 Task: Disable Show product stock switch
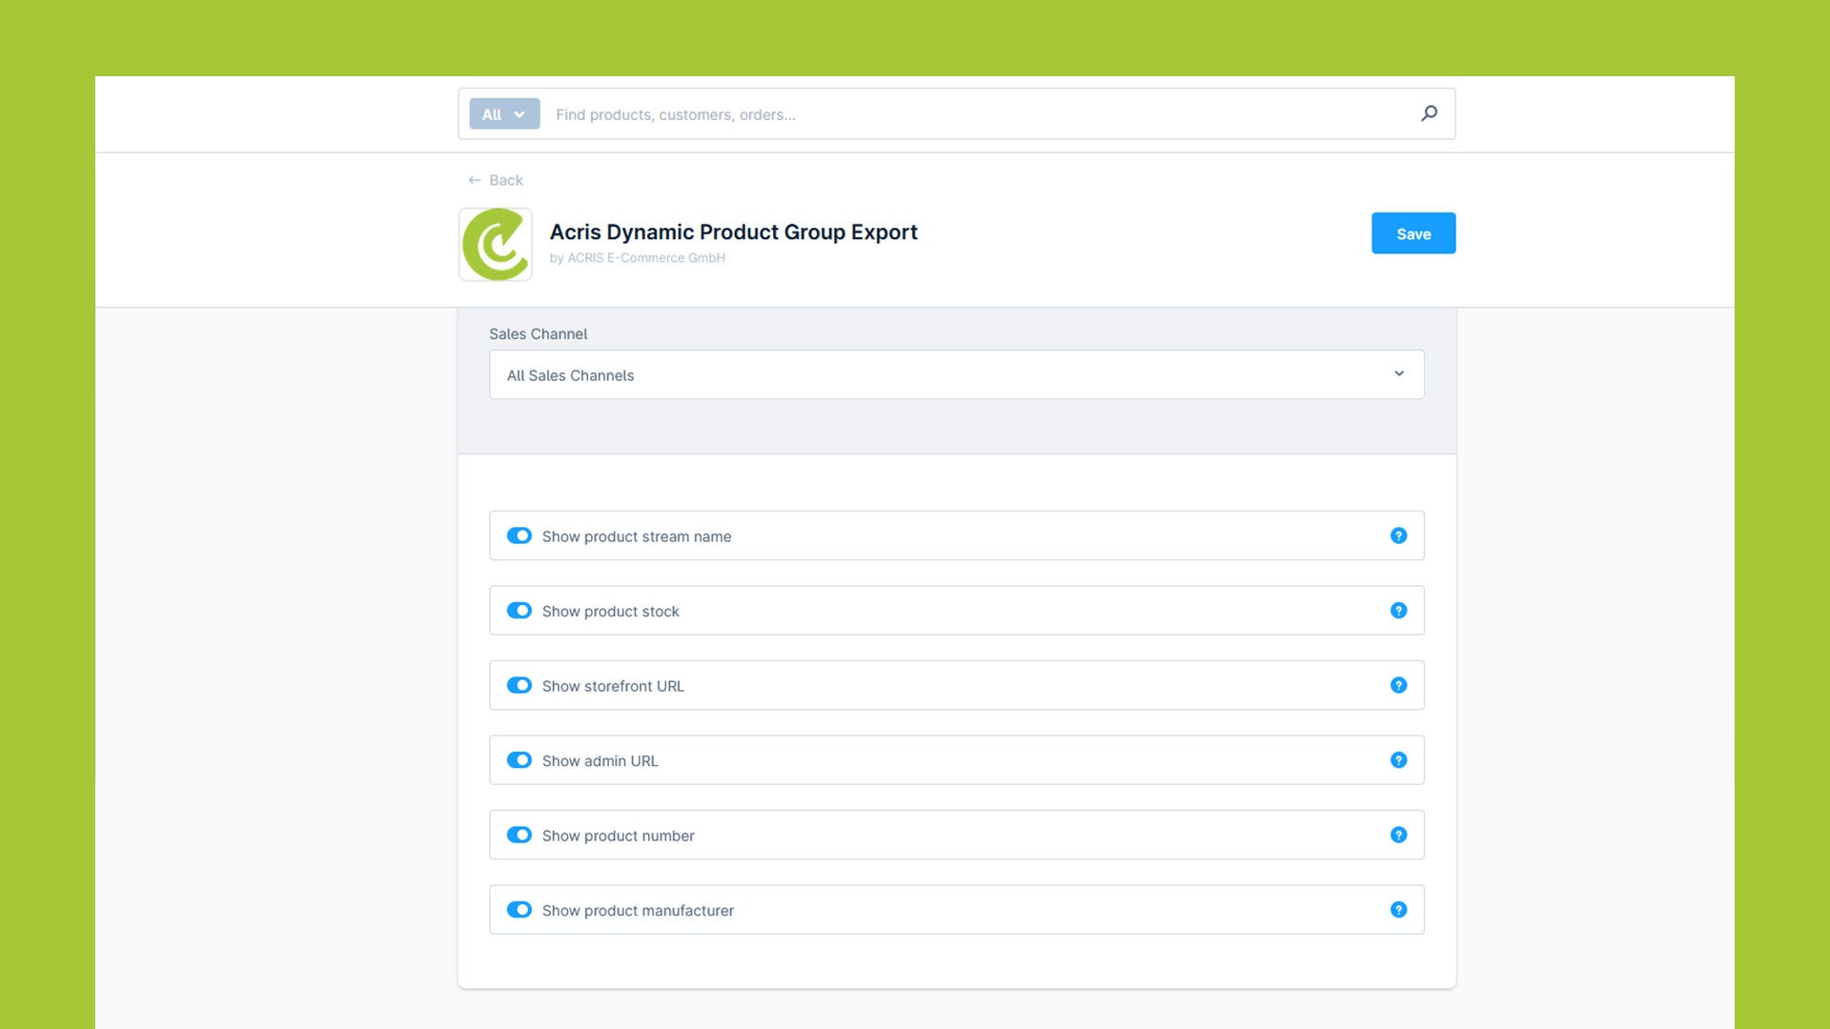519,611
